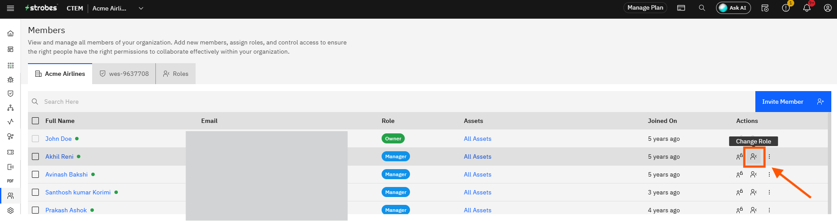Viewport: 837px width, 221px height.
Task: Click the search magnifier in the top bar
Action: coord(702,8)
